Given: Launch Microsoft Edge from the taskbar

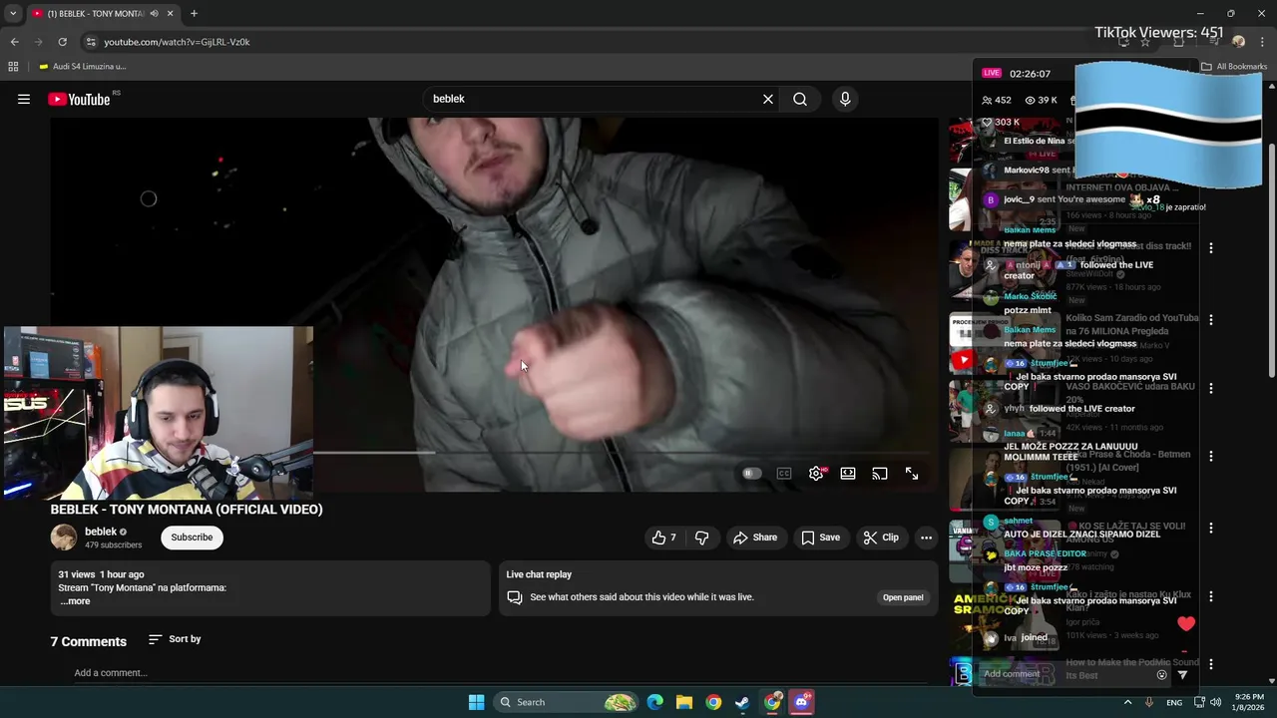Looking at the screenshot, I should 654,702.
